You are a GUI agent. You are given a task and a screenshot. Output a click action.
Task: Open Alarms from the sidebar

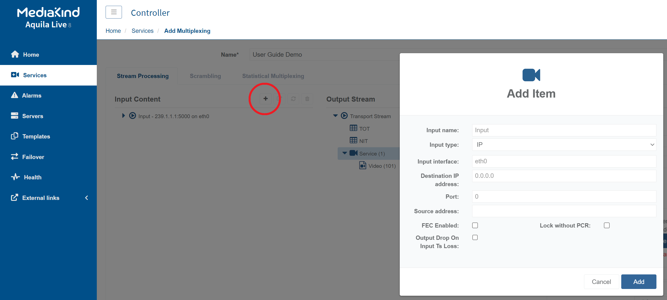coord(31,95)
